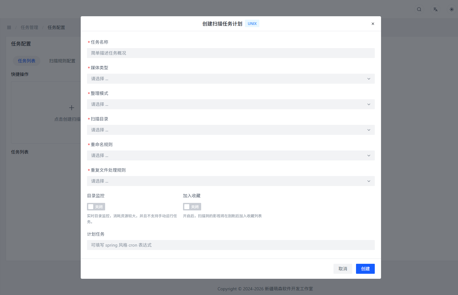Expand the 扫描目录 selector

click(x=231, y=130)
